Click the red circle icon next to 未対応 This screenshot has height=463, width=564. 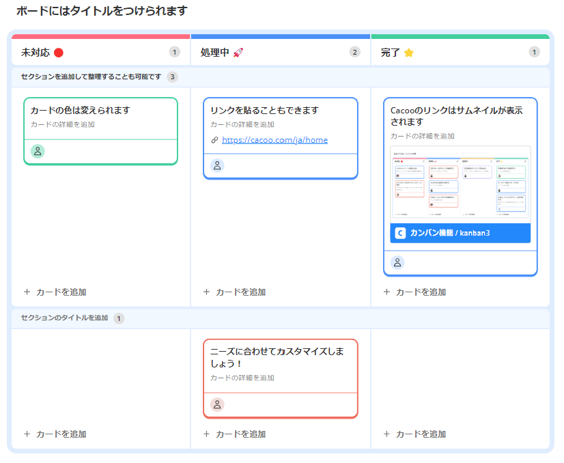59,53
